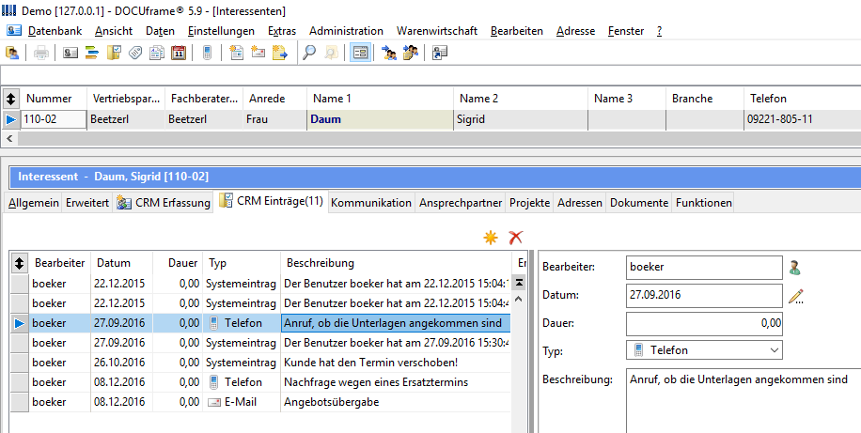Click the Bearbeiter input field with boeker
The width and height of the screenshot is (861, 433).
704,268
